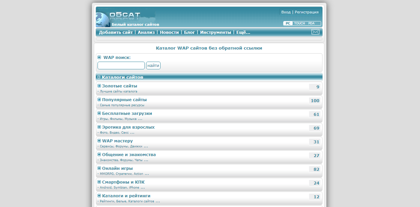Screen dimensions: 420x207
Task: Switch to PC version mode
Action: [x=288, y=23]
